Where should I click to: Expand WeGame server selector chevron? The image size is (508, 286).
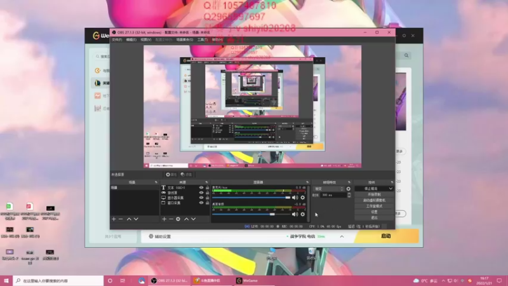342,236
